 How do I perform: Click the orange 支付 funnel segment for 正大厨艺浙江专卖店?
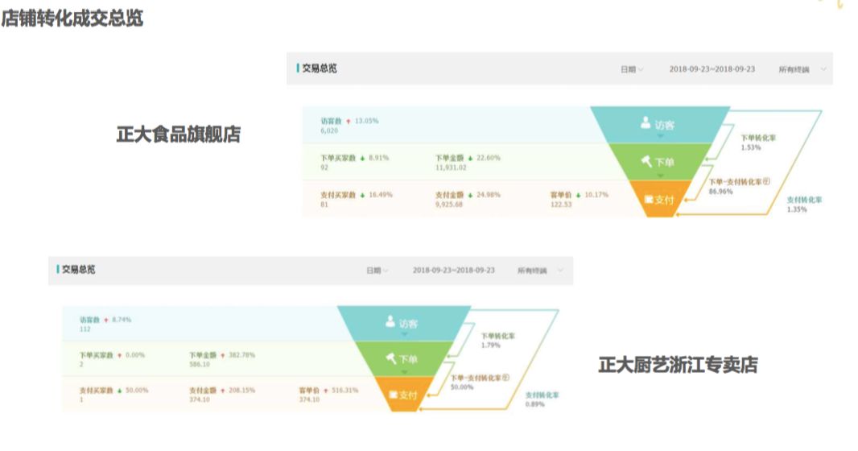click(404, 393)
